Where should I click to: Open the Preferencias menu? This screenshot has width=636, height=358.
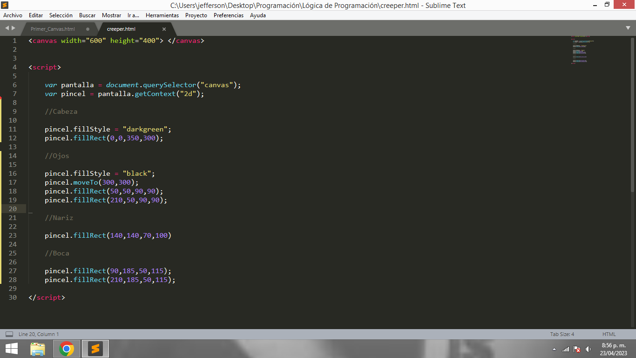pyautogui.click(x=228, y=15)
